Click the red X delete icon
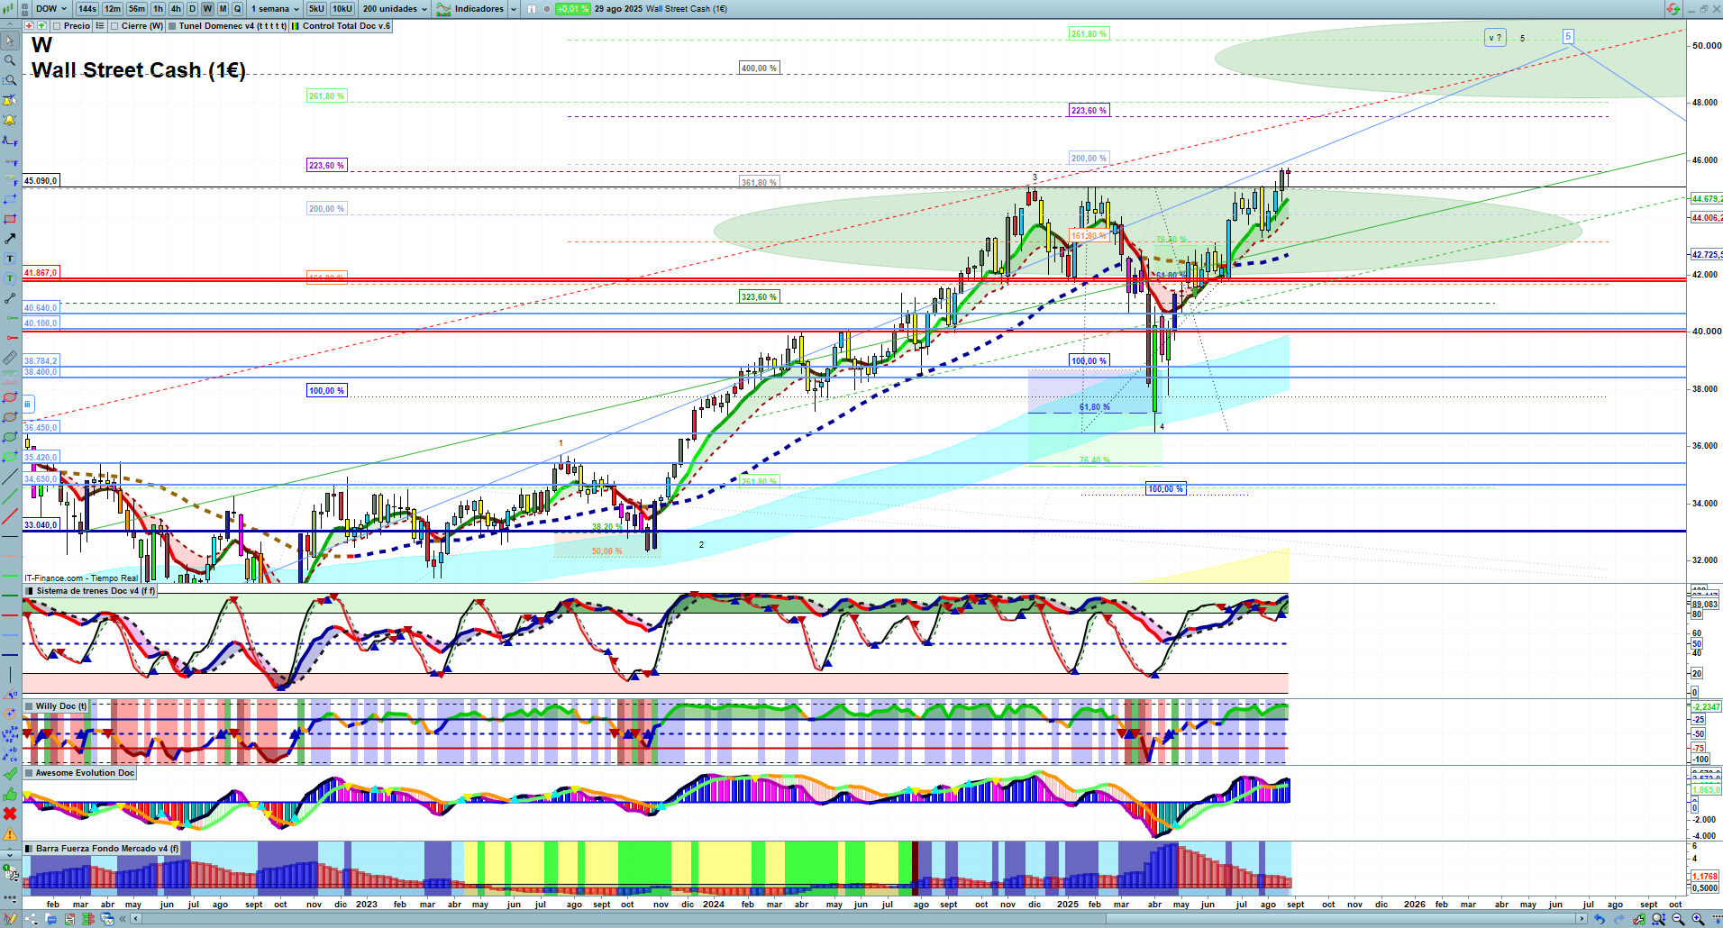This screenshot has height=928, width=1723. click(x=10, y=814)
